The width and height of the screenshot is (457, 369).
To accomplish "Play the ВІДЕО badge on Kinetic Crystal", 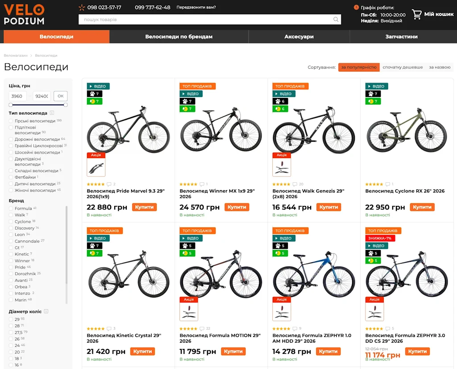I will click(98, 238).
